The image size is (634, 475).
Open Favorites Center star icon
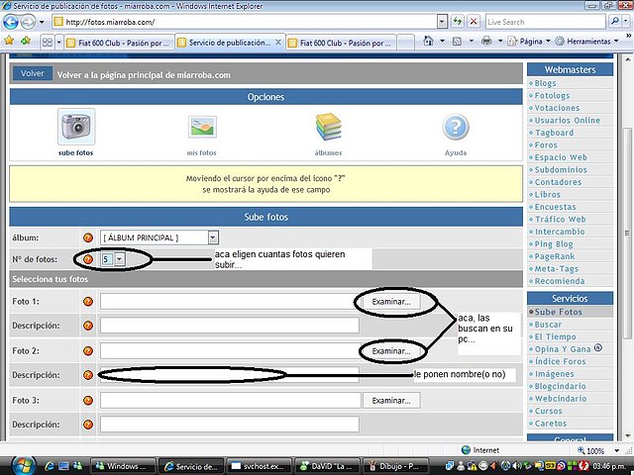9,41
